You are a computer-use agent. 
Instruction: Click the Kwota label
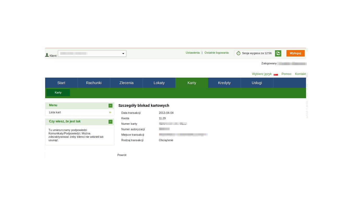point(125,118)
